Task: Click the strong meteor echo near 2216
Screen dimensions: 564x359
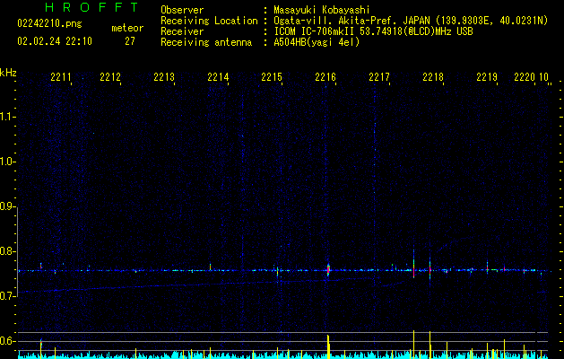Action: coord(328,270)
